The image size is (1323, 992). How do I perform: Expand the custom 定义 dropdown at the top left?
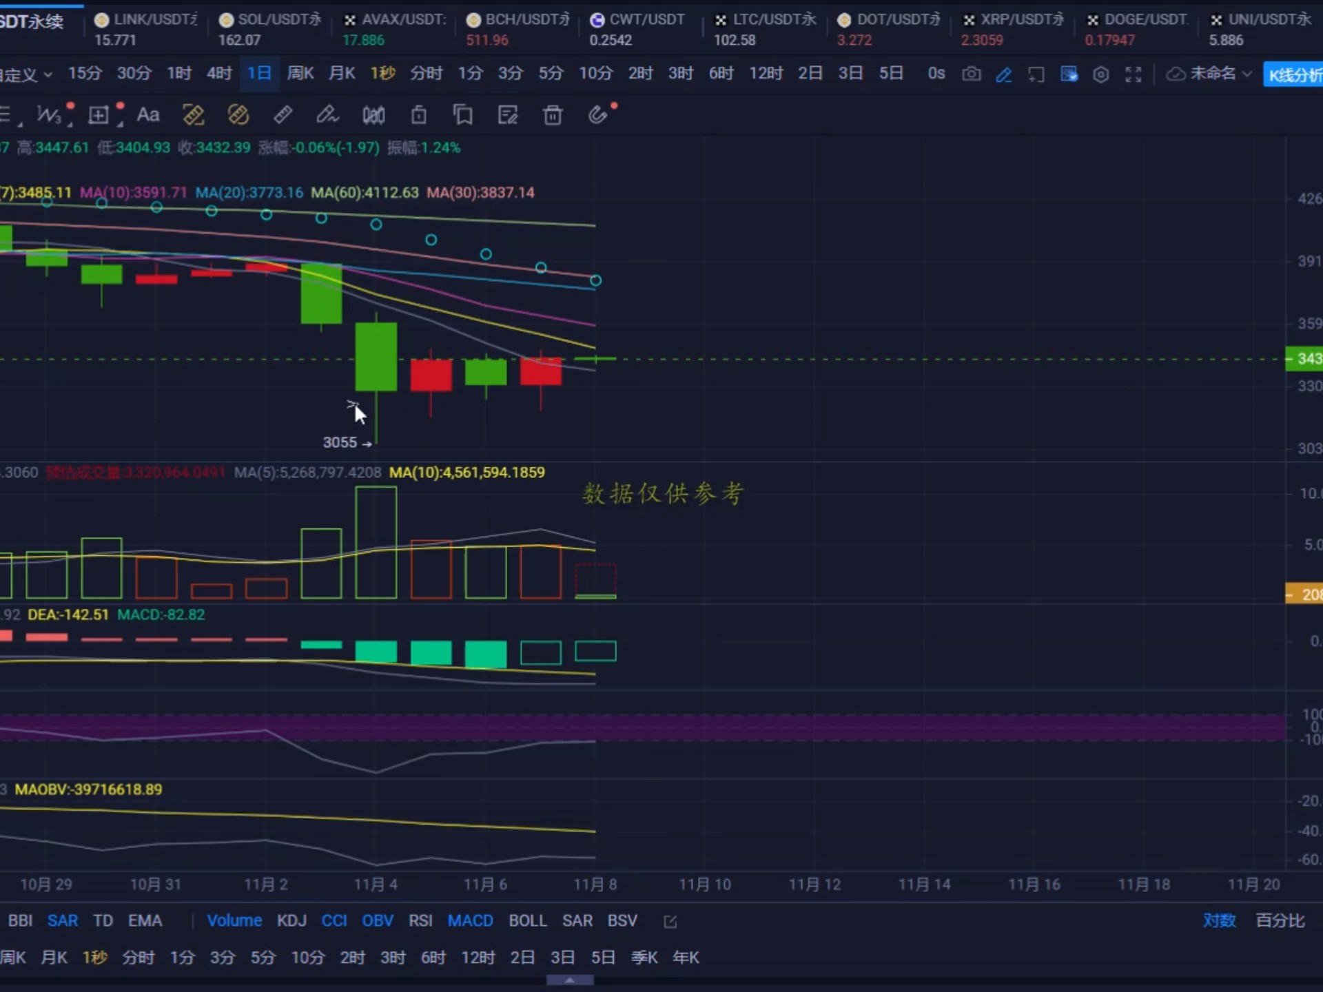pyautogui.click(x=28, y=74)
